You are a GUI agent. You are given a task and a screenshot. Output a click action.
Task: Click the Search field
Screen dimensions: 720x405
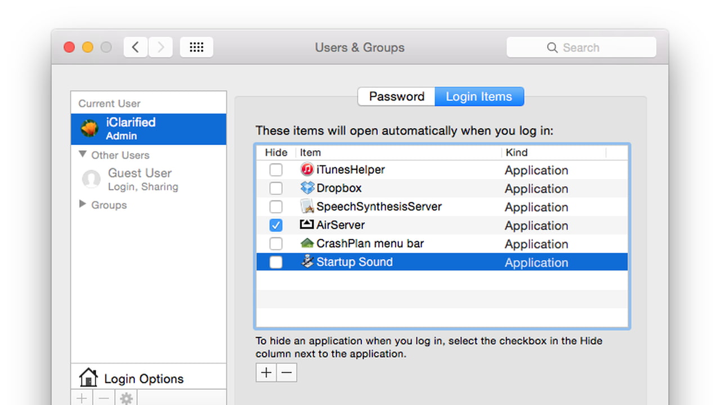click(x=581, y=48)
